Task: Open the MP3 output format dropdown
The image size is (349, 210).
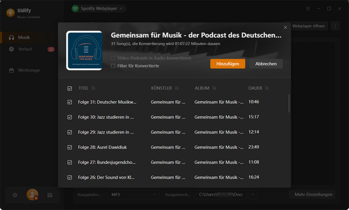Action: (x=133, y=195)
